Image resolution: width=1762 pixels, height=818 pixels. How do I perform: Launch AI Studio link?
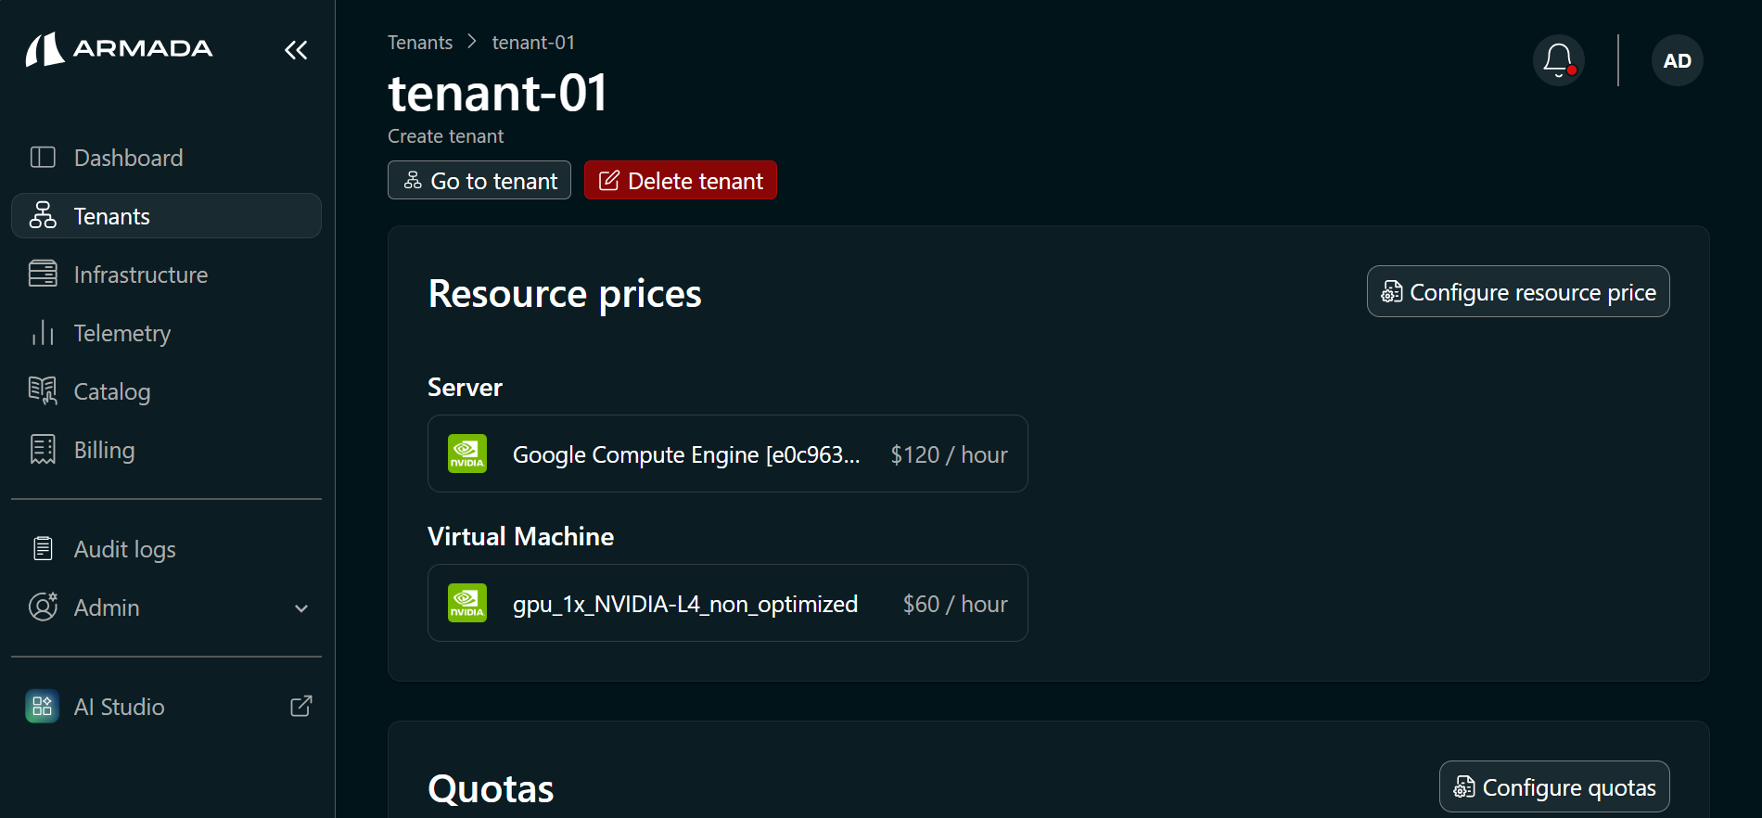pyautogui.click(x=166, y=707)
